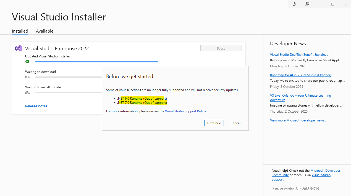Click the Updated Visual Studio Installer progress bar
The image size is (351, 196).
pos(96,62)
